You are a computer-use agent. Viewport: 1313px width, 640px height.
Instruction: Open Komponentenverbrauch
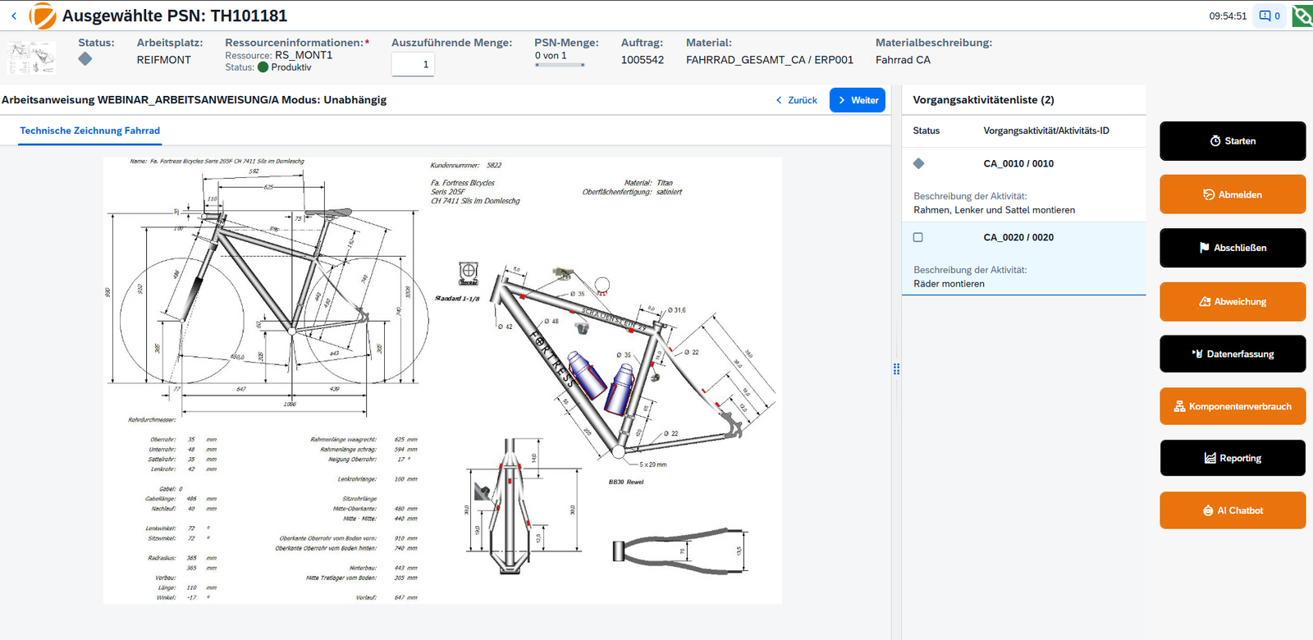point(1233,406)
